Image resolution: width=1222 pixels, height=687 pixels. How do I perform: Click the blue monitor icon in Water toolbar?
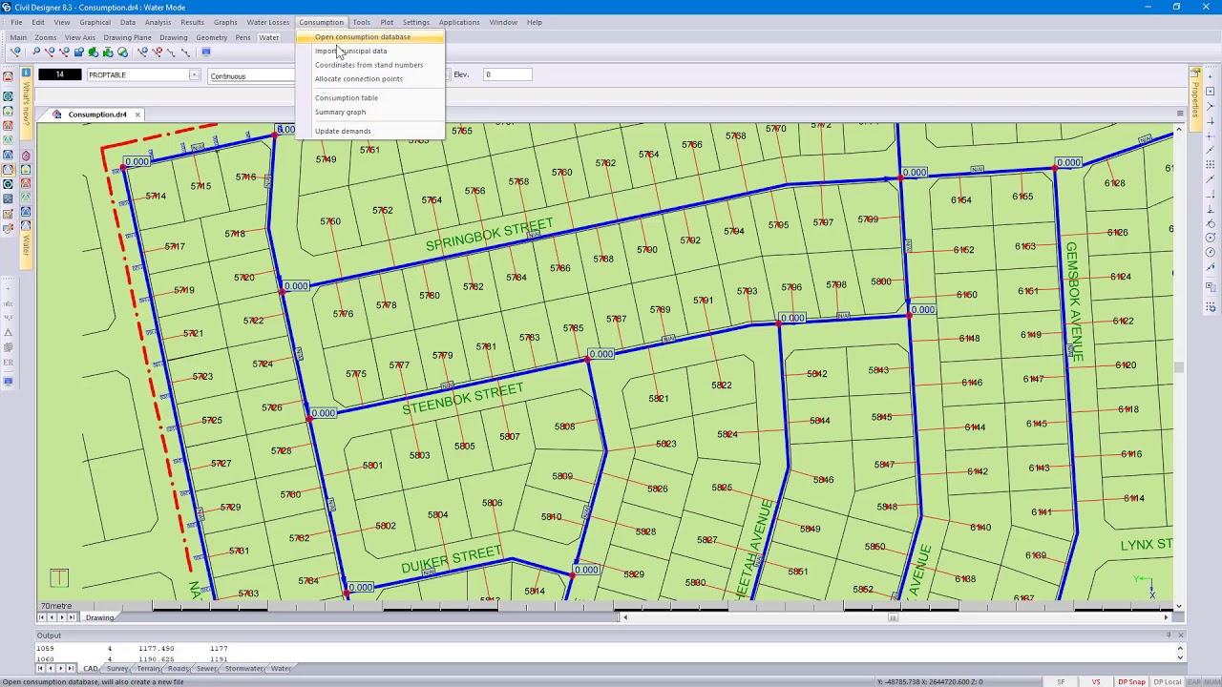pos(206,52)
